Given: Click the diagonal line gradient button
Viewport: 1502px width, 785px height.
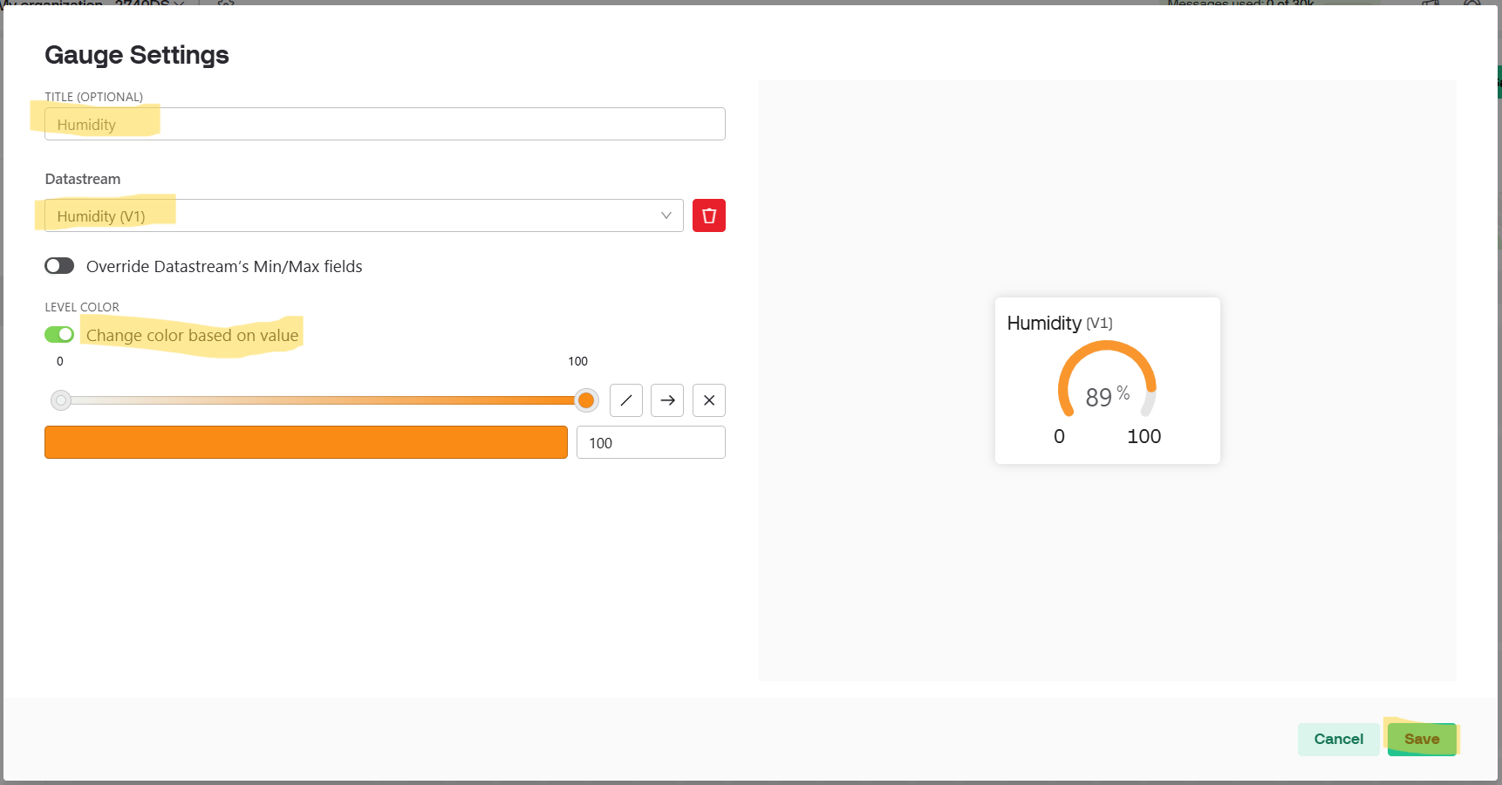Looking at the screenshot, I should pyautogui.click(x=625, y=400).
